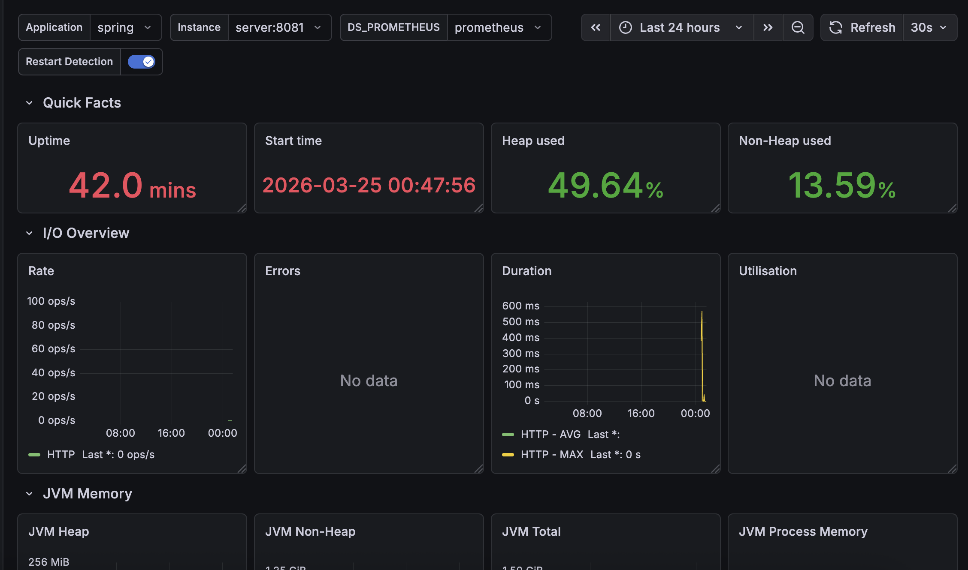Click resize handle of Duration panel
The image size is (968, 570).
(x=716, y=469)
